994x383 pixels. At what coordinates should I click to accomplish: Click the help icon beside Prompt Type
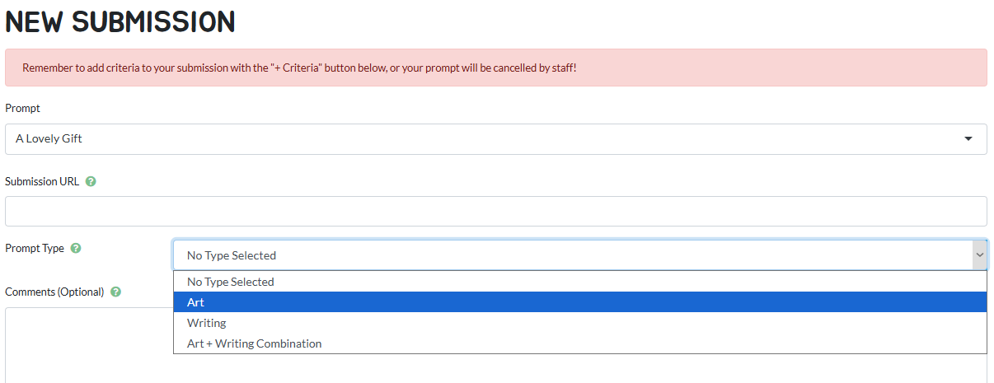(76, 248)
